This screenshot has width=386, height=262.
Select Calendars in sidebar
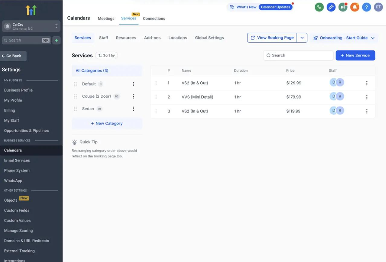(31, 150)
